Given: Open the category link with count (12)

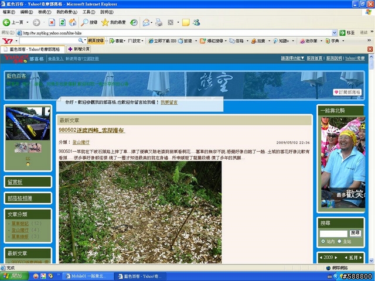Looking at the screenshot, I should pos(20,224).
